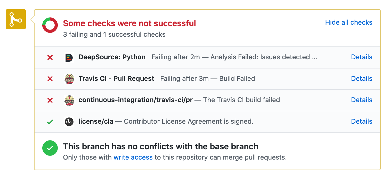Click the red X beside continuous-integration/travis-ci/pr
The width and height of the screenshot is (390, 177).
click(x=50, y=100)
